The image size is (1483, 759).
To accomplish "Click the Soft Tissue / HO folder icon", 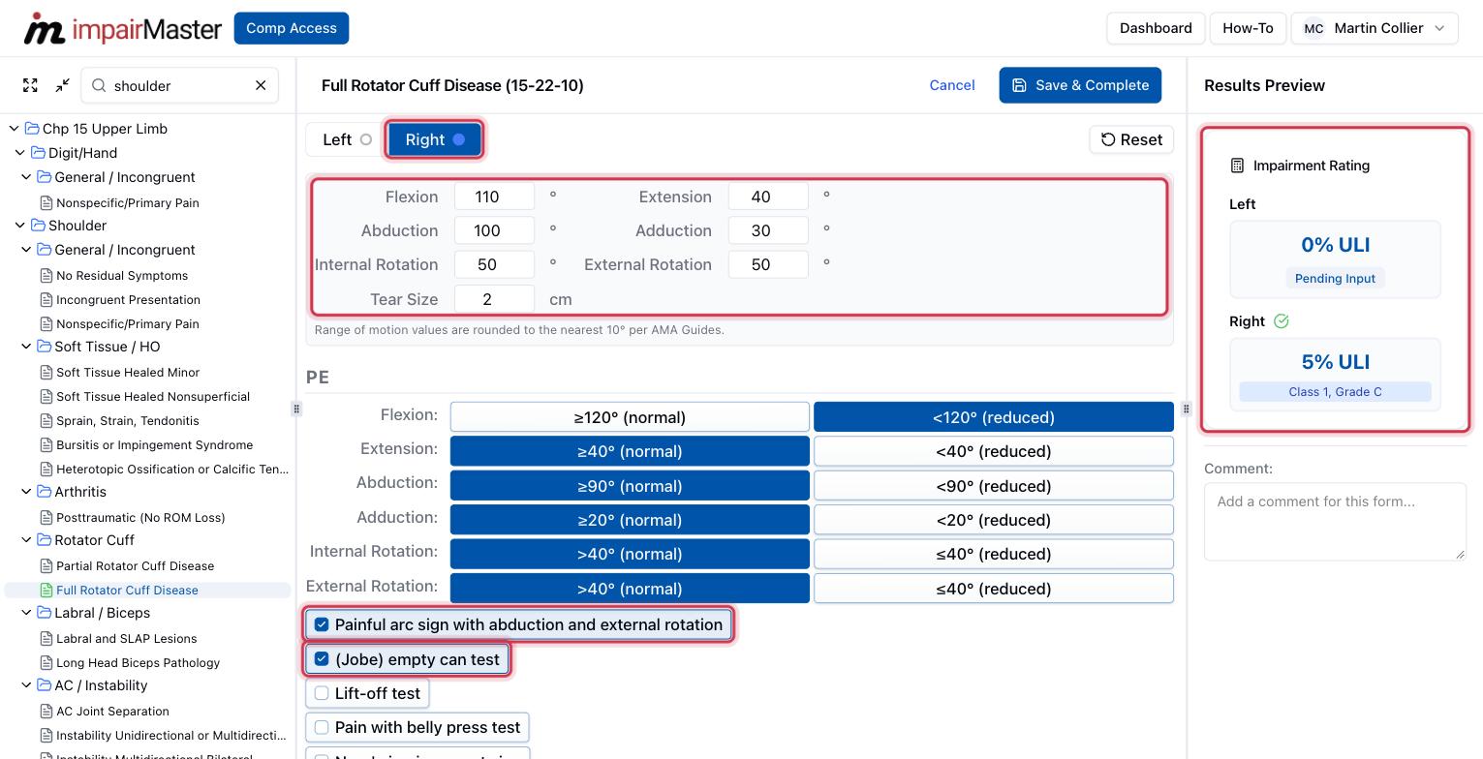I will [45, 347].
